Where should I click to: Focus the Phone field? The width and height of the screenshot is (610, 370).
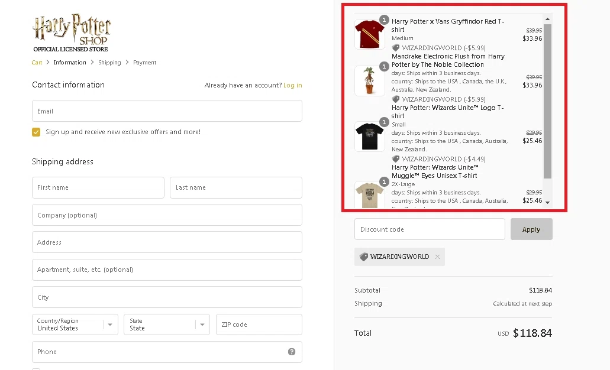click(x=167, y=352)
